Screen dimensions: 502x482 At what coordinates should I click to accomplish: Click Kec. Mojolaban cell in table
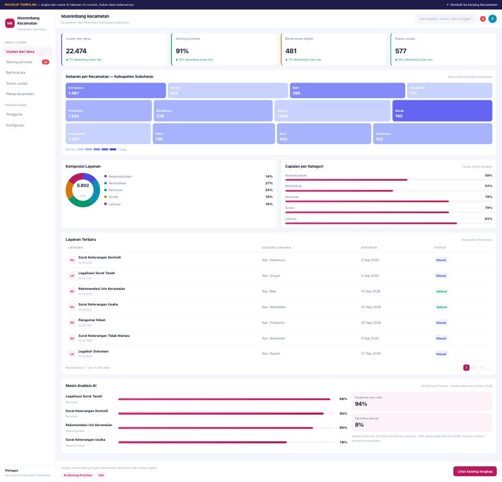coord(273,307)
